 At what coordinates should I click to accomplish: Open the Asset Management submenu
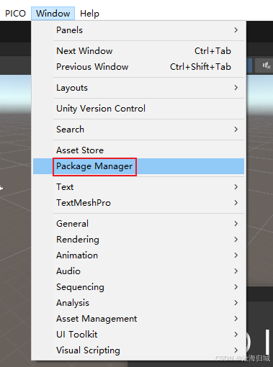(138, 319)
